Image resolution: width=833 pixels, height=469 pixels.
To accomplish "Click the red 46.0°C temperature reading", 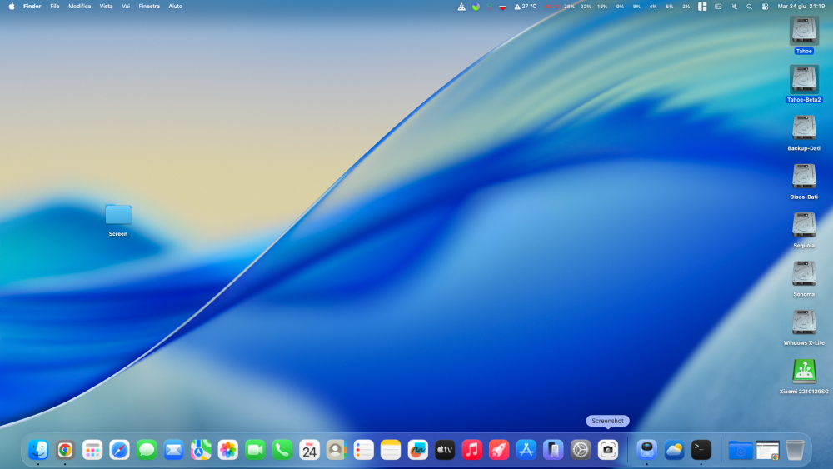I will tap(552, 7).
